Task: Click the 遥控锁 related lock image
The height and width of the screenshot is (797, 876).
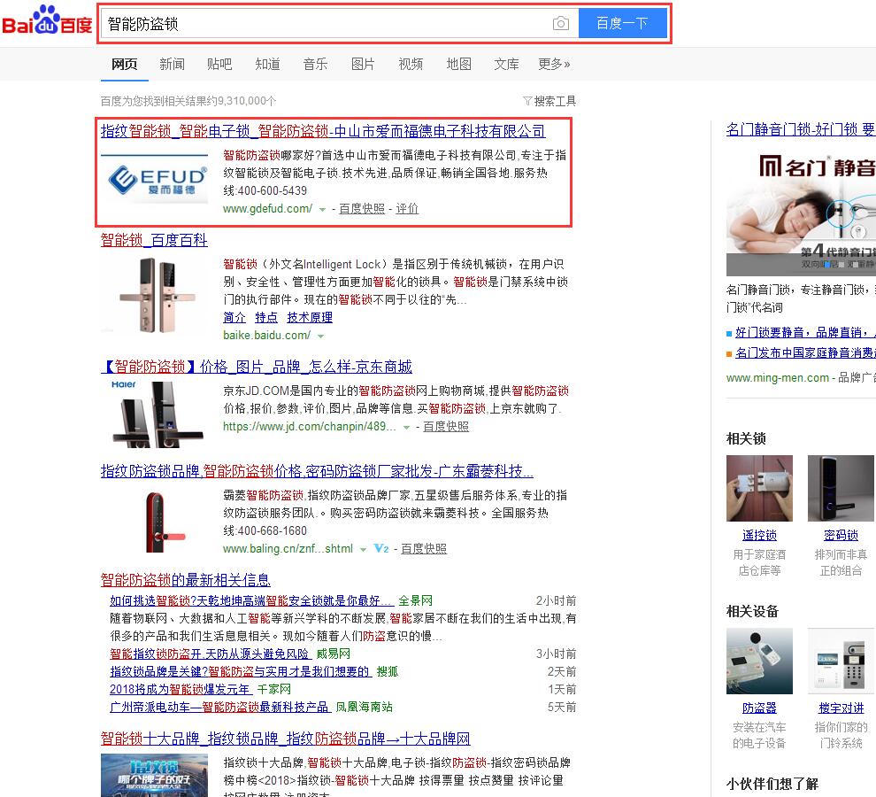Action: tap(759, 489)
